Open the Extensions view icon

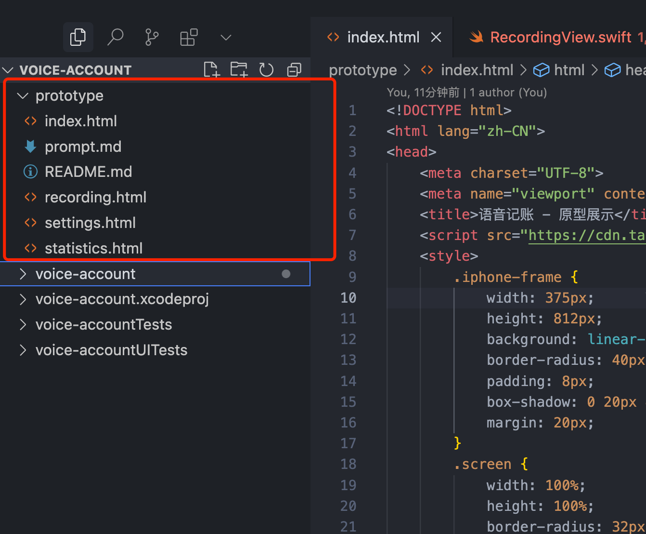[188, 37]
